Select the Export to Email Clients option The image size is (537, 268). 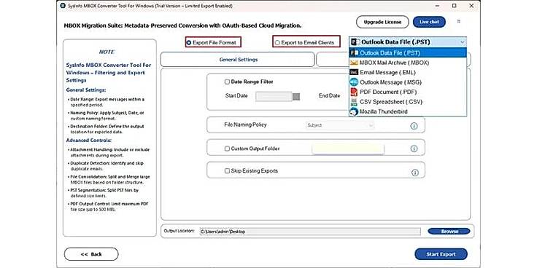click(277, 43)
